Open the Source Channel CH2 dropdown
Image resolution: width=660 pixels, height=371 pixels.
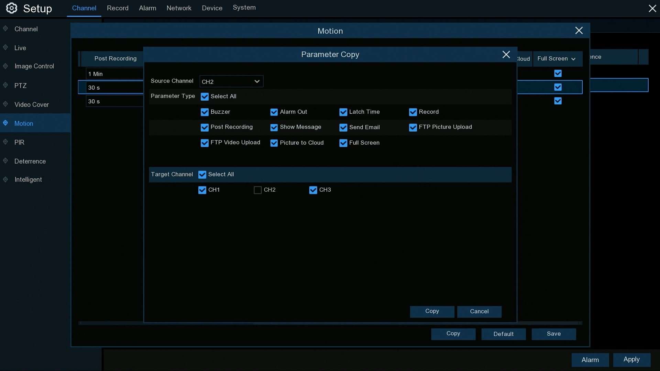231,81
